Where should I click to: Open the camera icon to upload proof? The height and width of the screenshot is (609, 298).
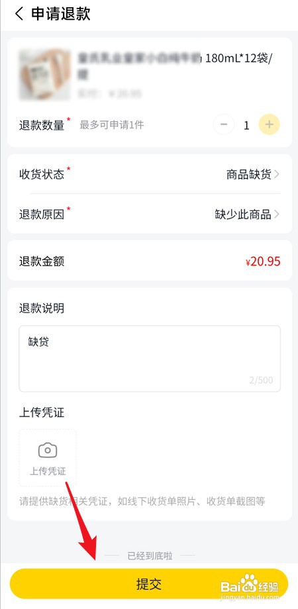48,451
